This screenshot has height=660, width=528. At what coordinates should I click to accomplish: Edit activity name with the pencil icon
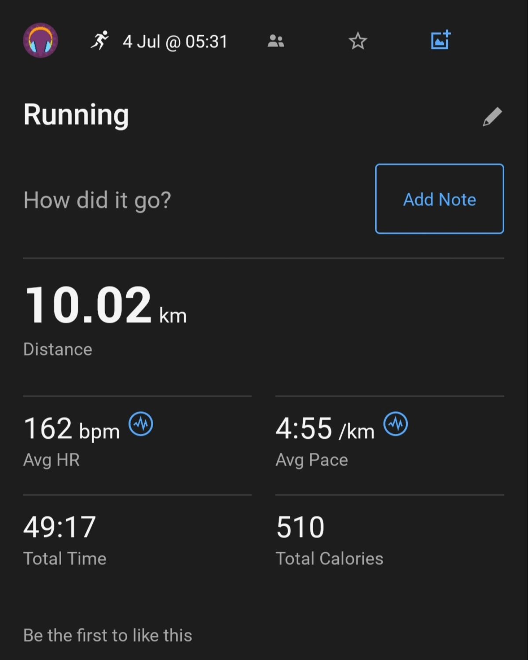coord(492,117)
